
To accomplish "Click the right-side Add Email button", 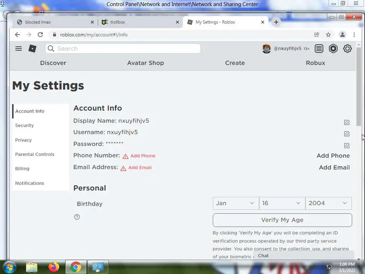I will [x=334, y=168].
